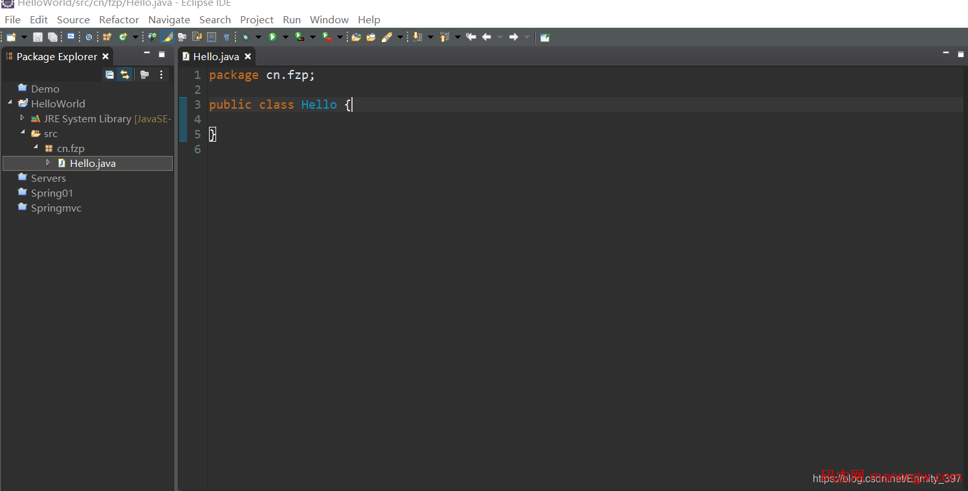Viewport: 968px width, 491px height.
Task: Collapse the src folder in HelloWorld
Action: click(23, 133)
